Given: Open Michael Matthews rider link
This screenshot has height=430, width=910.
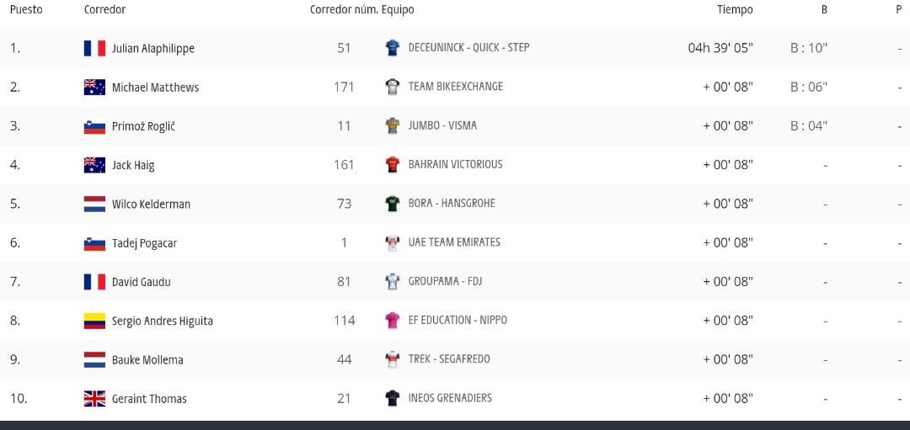Looking at the screenshot, I should [x=156, y=88].
